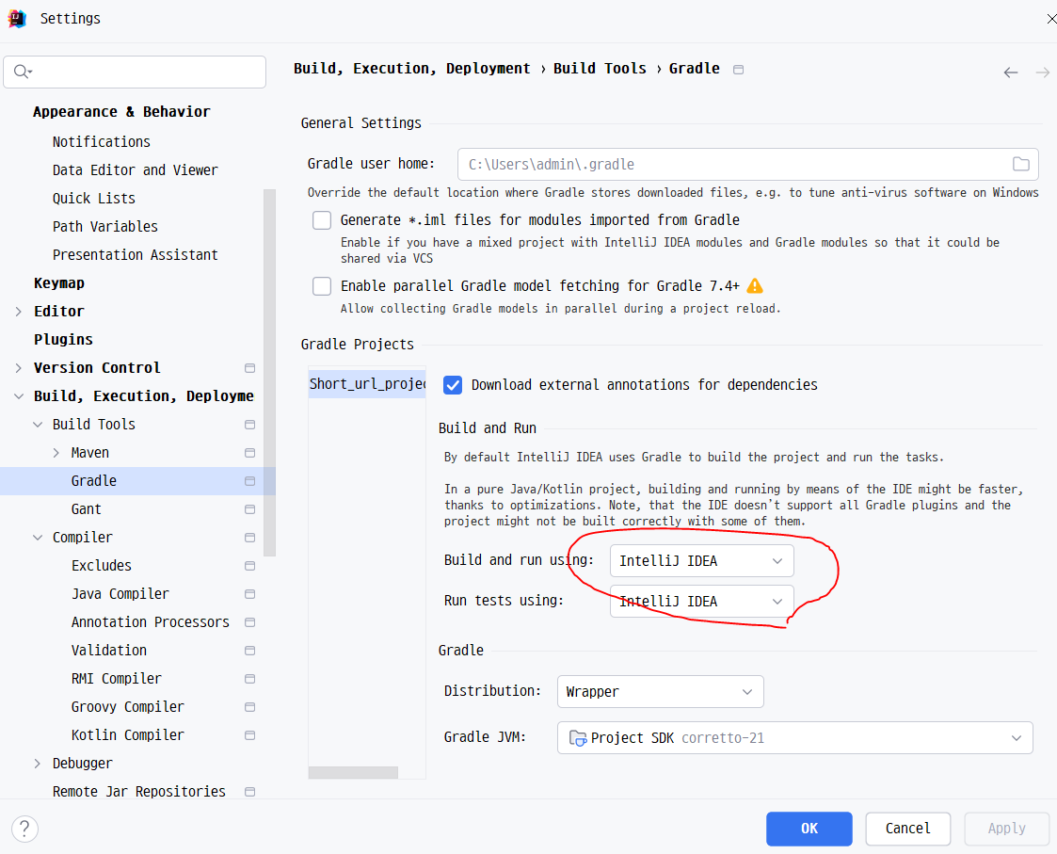
Task: Click the projects list horizontal scrollbar
Action: (353, 772)
